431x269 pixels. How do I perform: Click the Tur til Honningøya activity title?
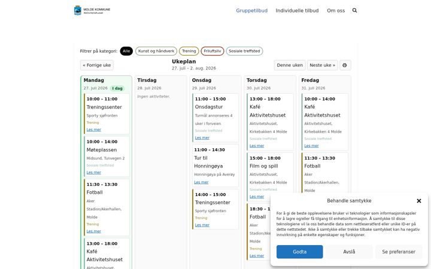point(208,162)
